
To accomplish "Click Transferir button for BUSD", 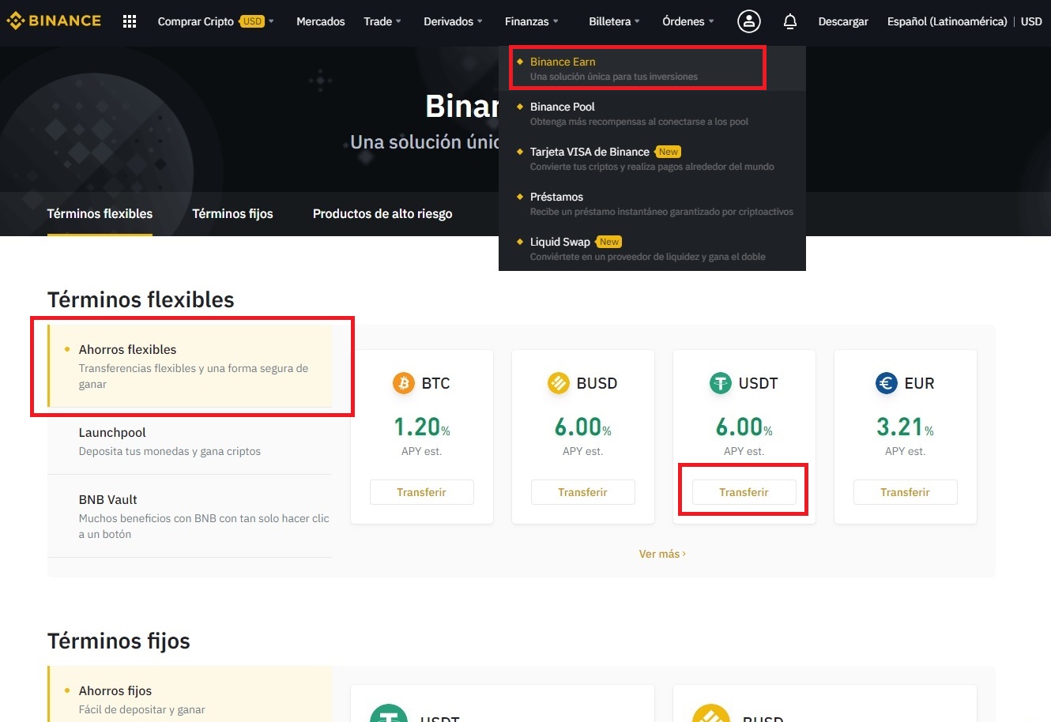I will tap(583, 492).
